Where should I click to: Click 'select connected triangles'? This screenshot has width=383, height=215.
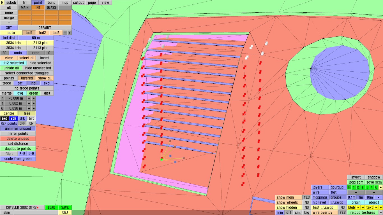point(27,73)
